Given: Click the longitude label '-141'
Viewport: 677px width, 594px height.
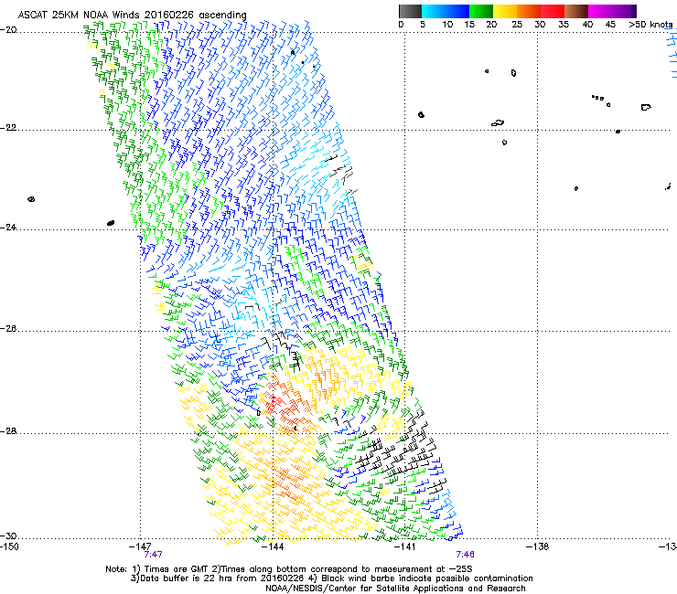Looking at the screenshot, I should click(x=405, y=546).
